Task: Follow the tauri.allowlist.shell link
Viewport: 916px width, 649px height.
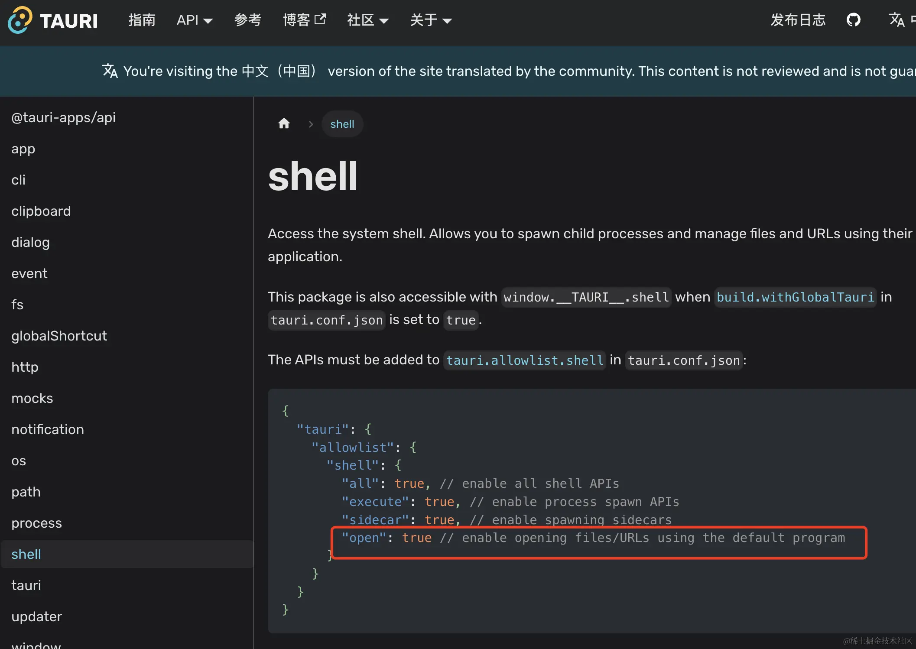Action: point(524,360)
